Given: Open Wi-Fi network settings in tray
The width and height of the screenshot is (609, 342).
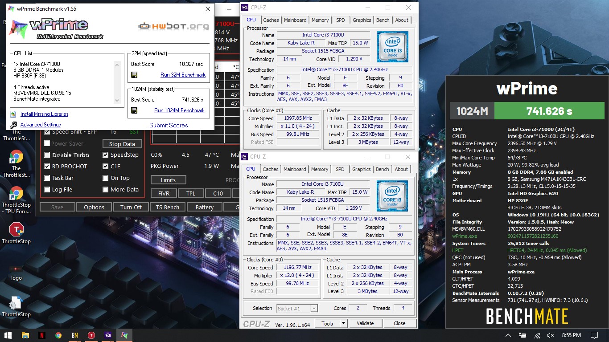Looking at the screenshot, I should (x=537, y=335).
